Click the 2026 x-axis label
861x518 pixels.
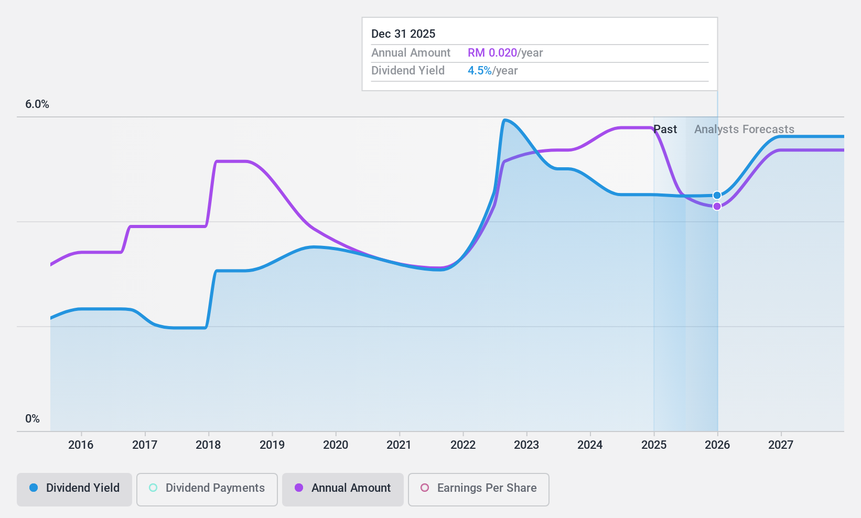point(717,445)
